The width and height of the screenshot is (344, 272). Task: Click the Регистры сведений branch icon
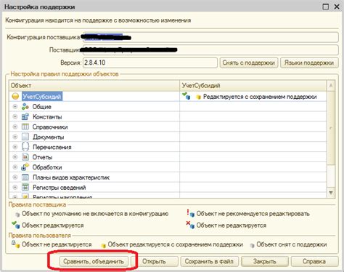point(25,187)
